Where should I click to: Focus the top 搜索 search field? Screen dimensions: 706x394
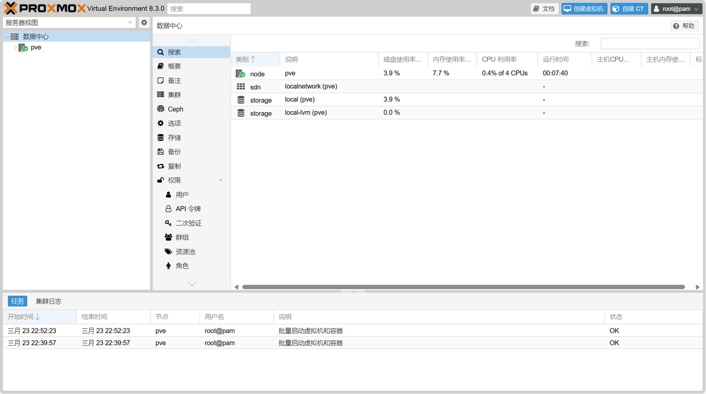point(209,9)
